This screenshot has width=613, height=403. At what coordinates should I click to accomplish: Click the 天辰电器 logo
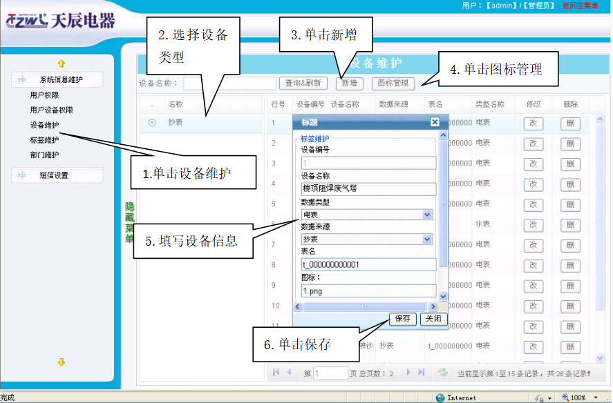click(61, 21)
